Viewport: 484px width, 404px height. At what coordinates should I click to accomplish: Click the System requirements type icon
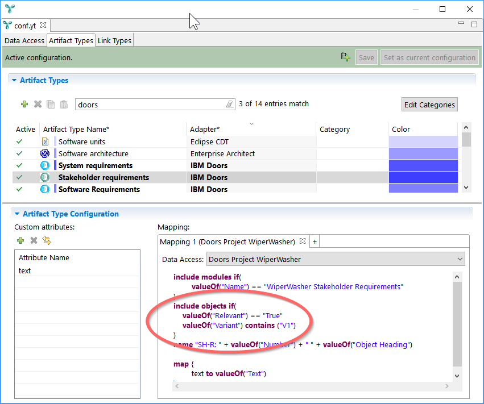click(45, 165)
